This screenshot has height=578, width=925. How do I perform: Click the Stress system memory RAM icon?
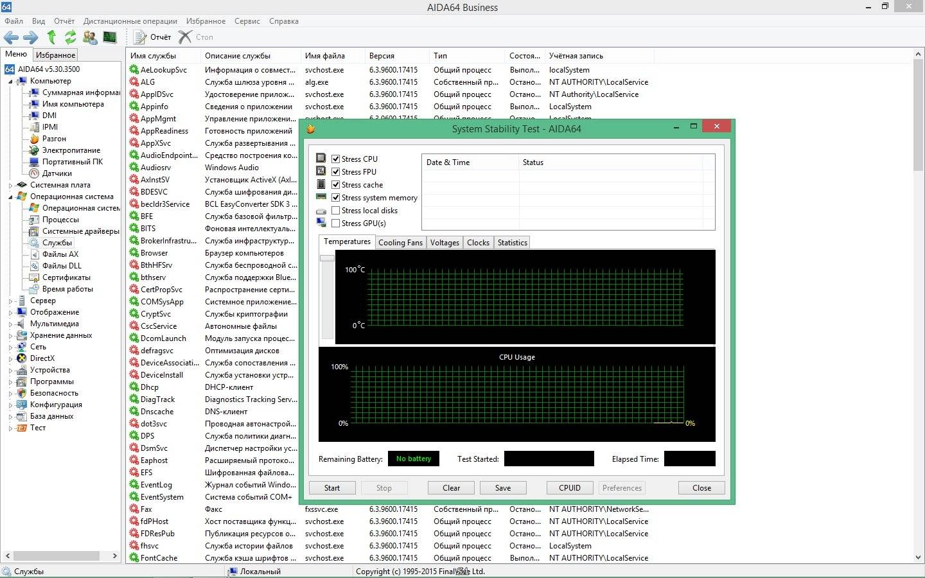click(321, 197)
